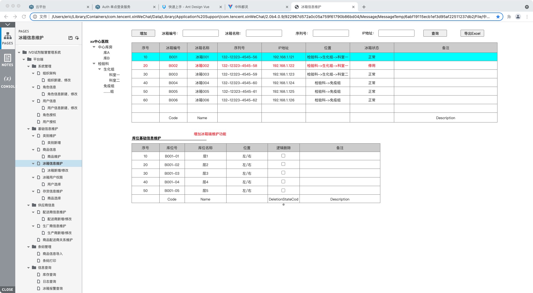The image size is (533, 293).
Task: Select the highlighted B001 table row
Action: tap(314, 57)
